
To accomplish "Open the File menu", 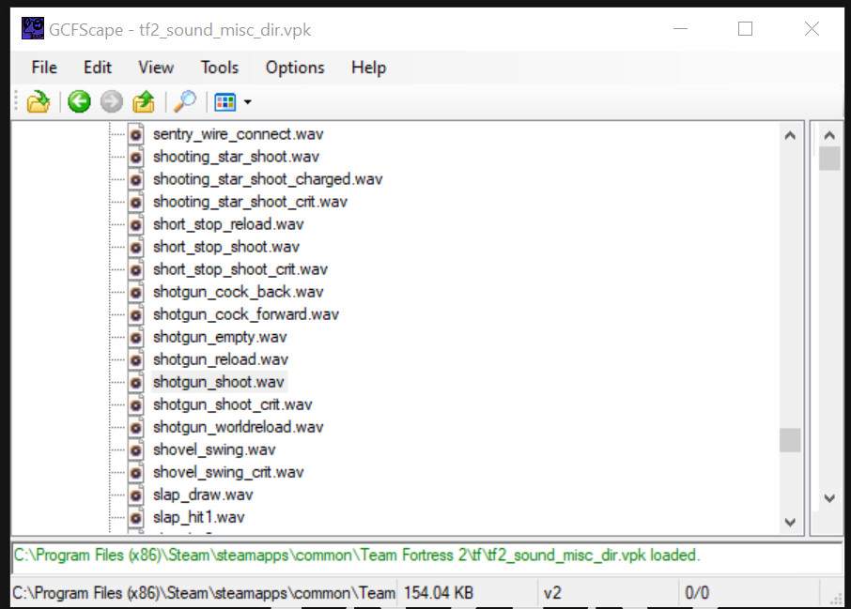I will [x=44, y=68].
